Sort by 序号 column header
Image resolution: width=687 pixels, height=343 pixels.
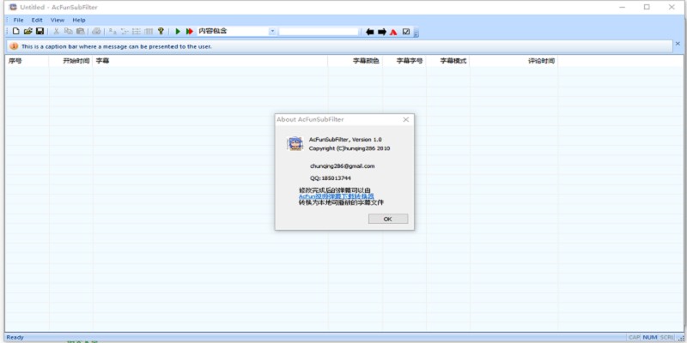[27, 61]
